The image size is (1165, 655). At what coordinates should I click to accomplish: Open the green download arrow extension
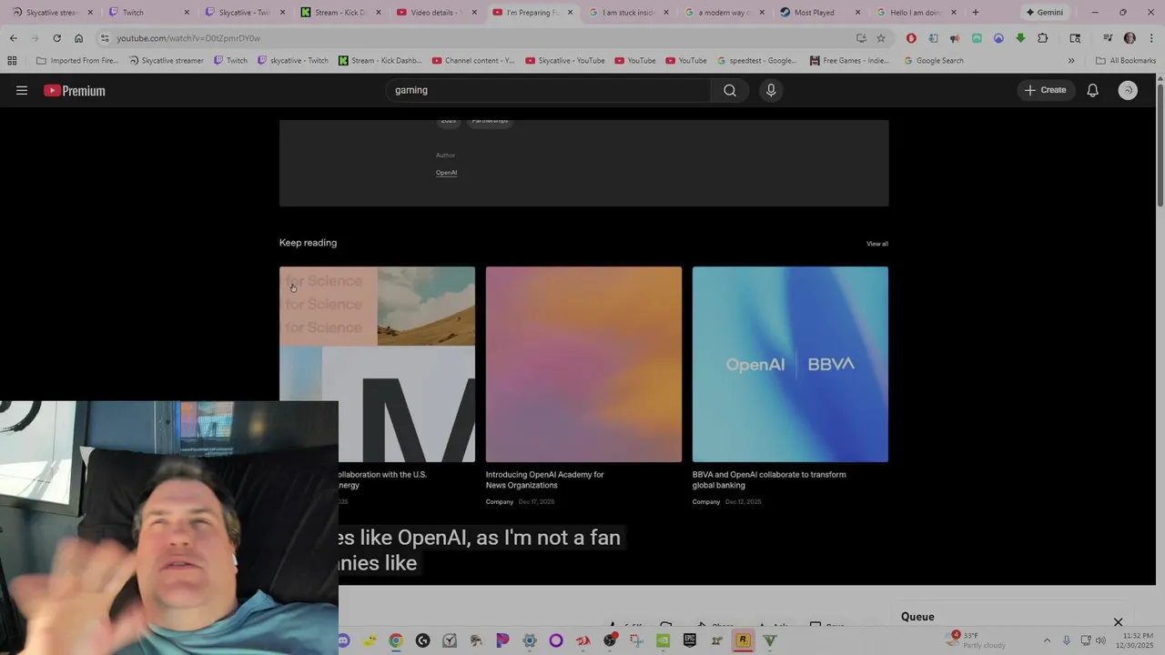click(x=1020, y=38)
